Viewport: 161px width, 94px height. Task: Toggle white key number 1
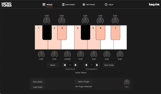point(41,45)
